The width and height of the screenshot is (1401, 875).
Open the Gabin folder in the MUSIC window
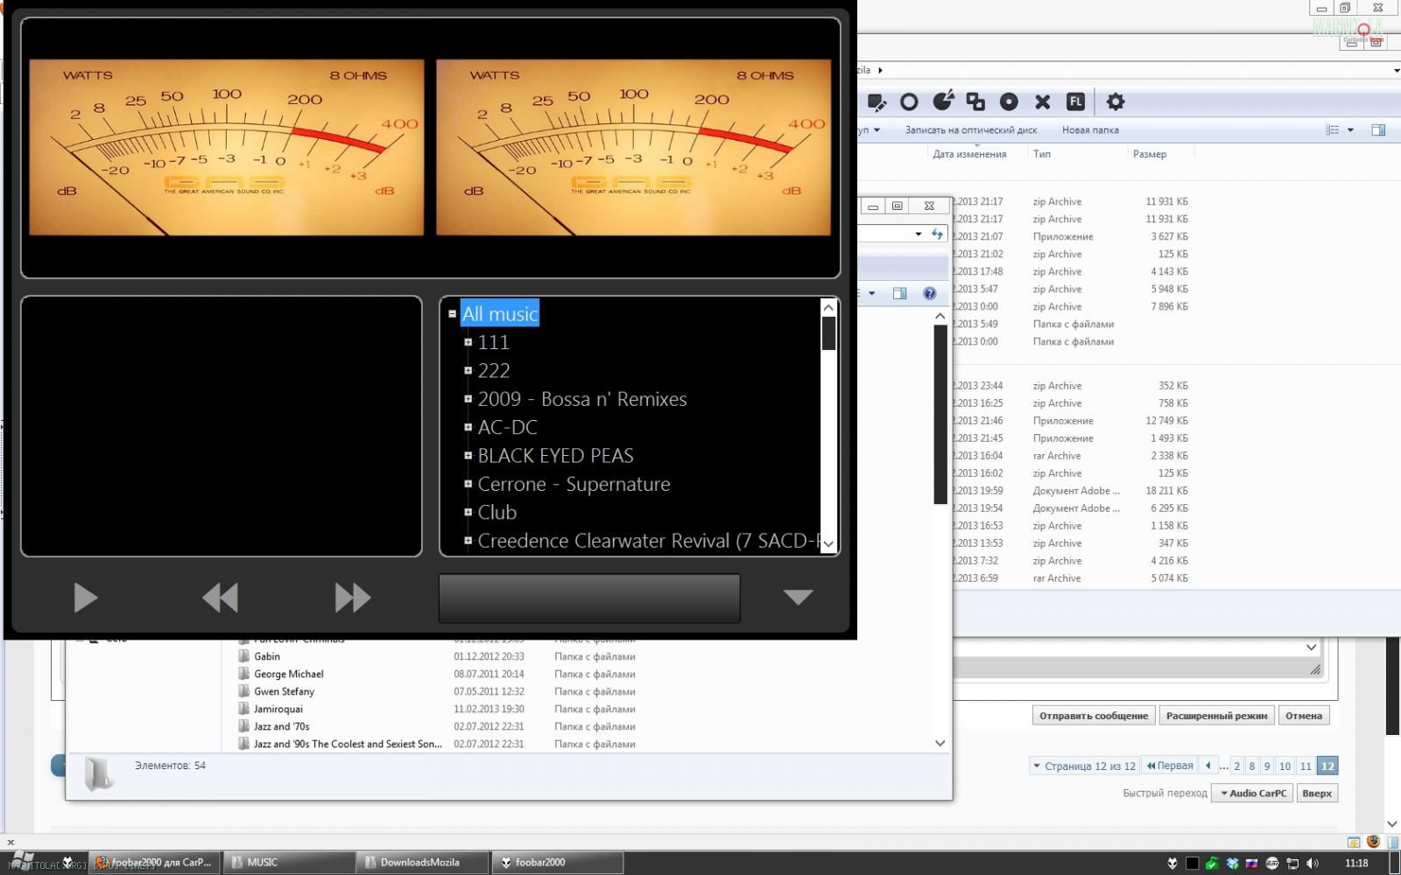tap(267, 656)
